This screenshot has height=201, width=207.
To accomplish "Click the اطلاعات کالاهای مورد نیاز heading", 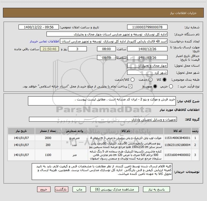I will 180,110.
